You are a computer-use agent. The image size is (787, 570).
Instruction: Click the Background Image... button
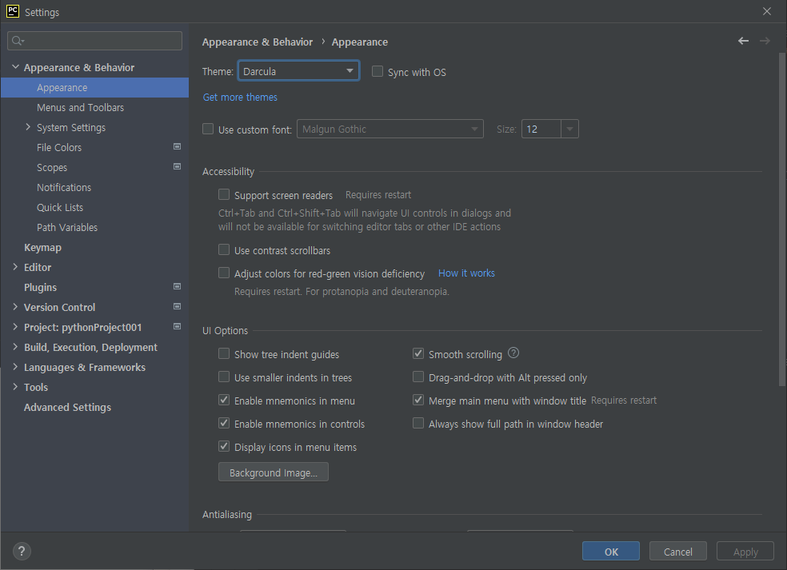click(x=274, y=472)
